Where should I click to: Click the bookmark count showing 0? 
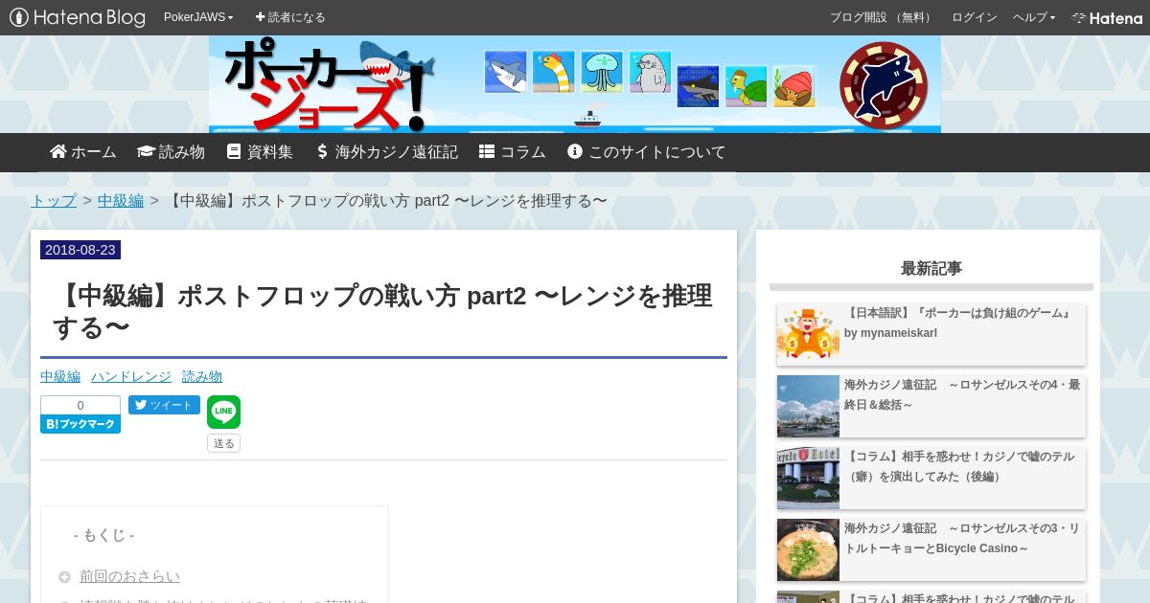point(80,406)
